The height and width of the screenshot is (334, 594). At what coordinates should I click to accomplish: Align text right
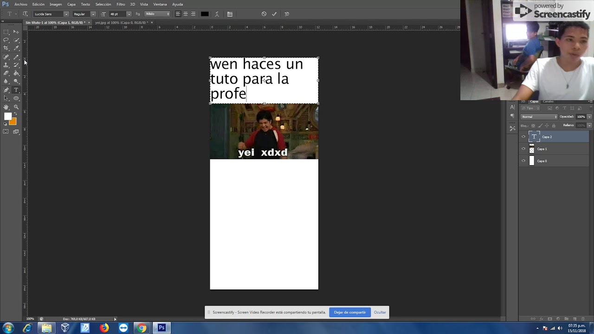point(193,14)
